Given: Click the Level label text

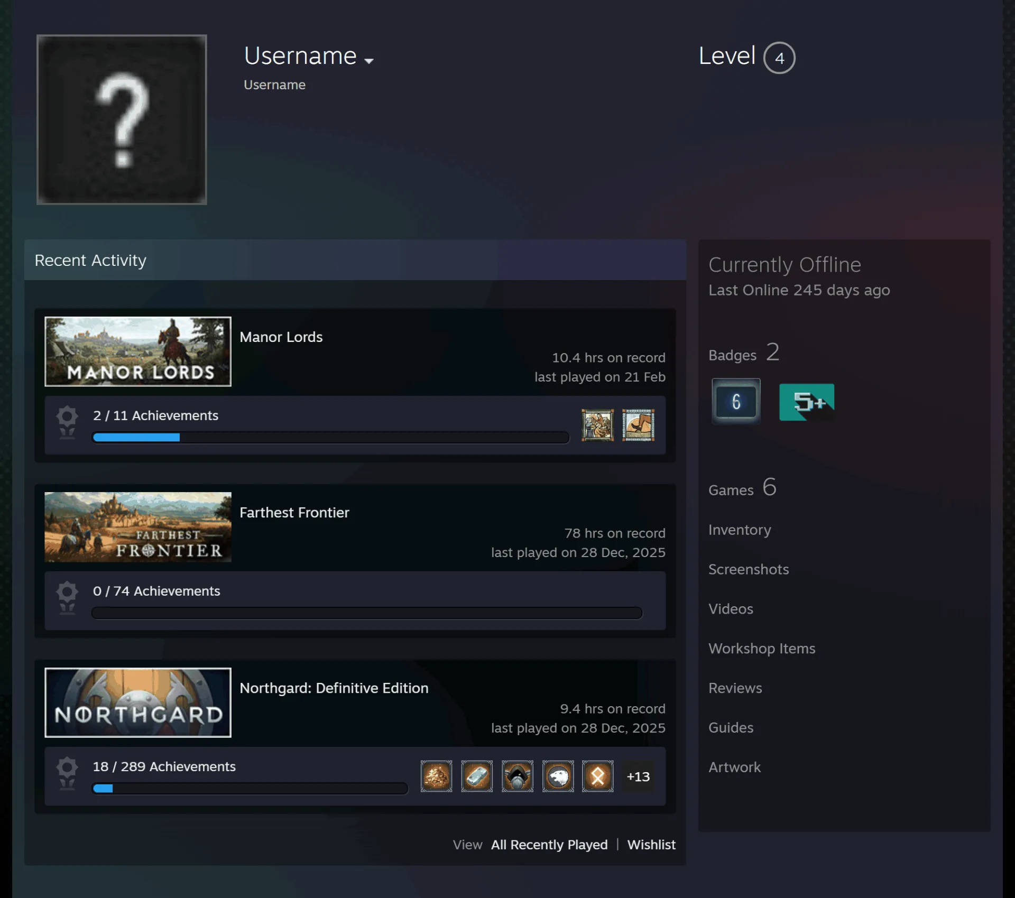Looking at the screenshot, I should [x=727, y=55].
